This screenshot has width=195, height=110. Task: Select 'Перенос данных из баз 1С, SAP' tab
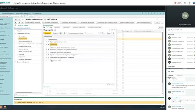(22, 16)
